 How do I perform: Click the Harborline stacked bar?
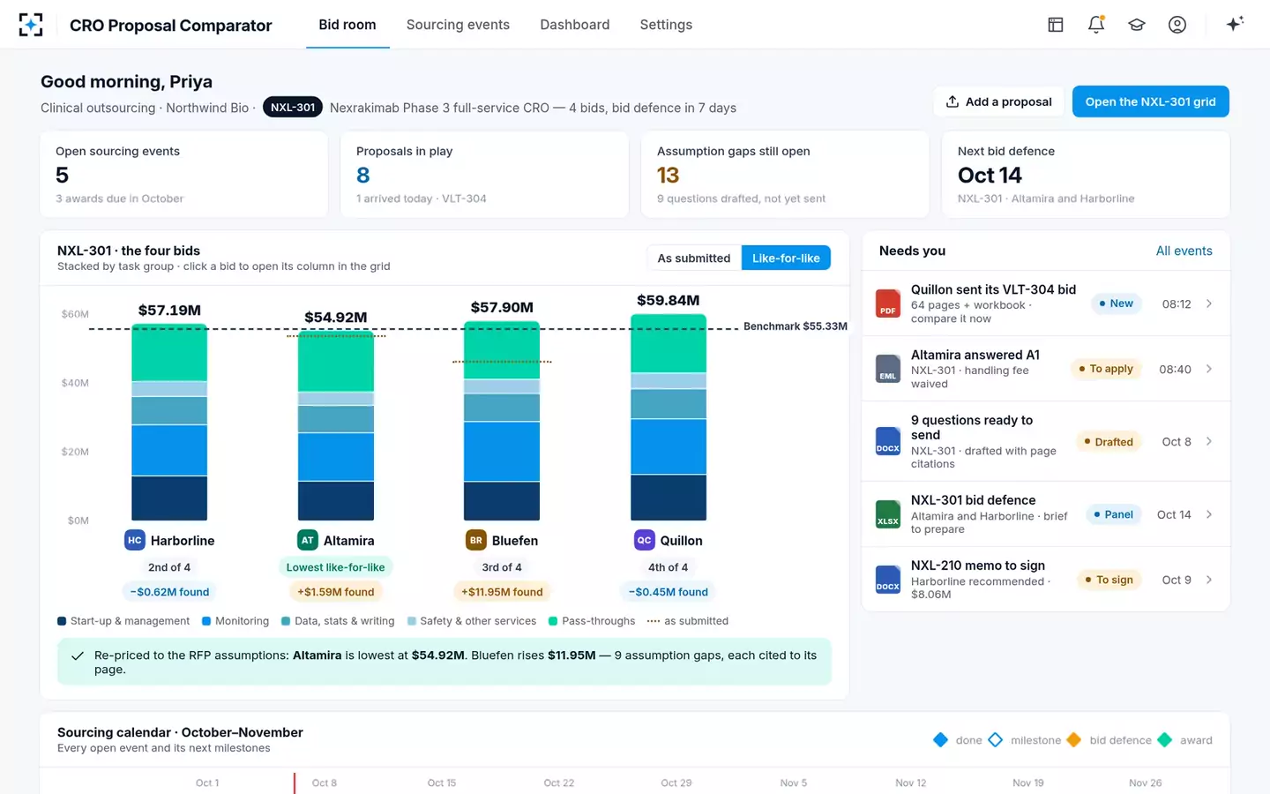click(169, 423)
